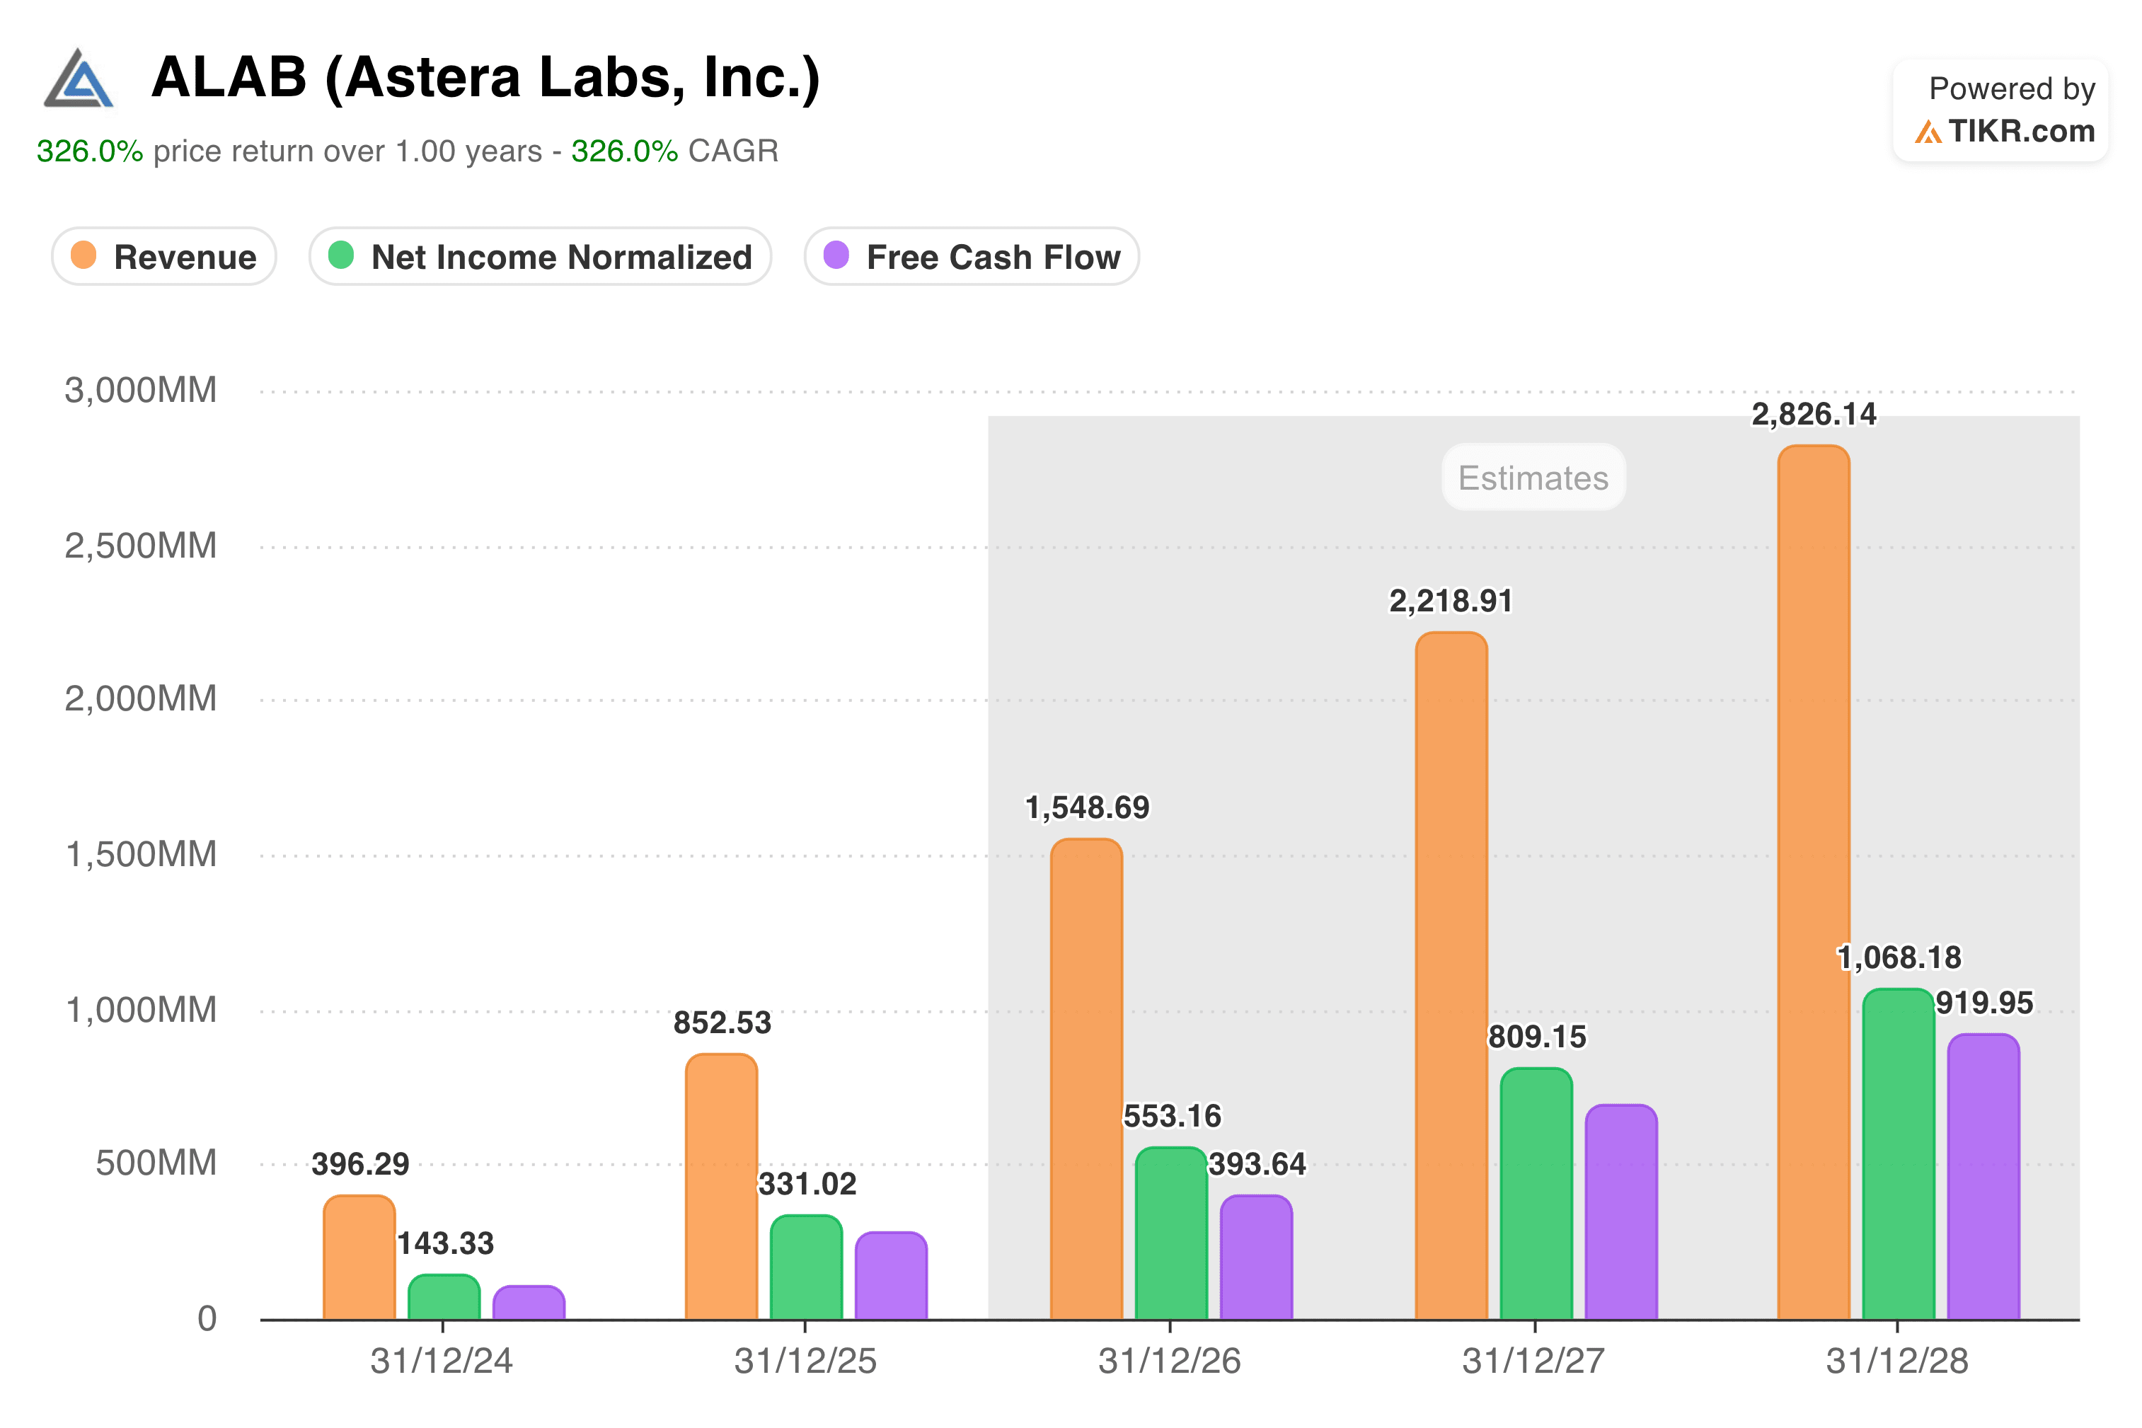Image resolution: width=2142 pixels, height=1428 pixels.
Task: Click the purple free cash flow bar for 31/12/25
Action: coord(892,1276)
